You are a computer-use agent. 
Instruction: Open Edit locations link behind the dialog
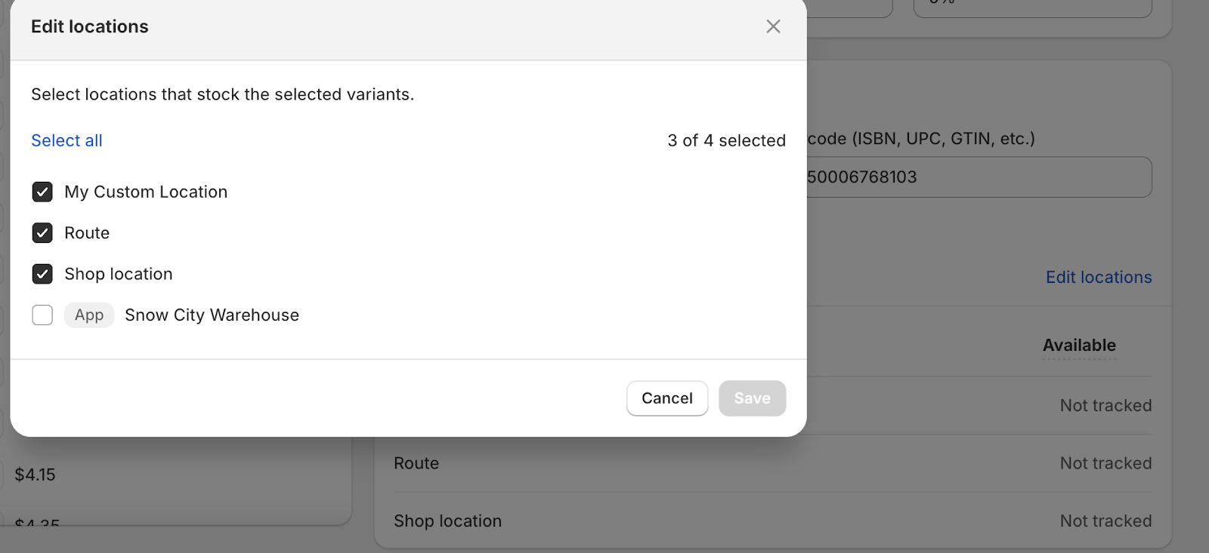pos(1098,277)
